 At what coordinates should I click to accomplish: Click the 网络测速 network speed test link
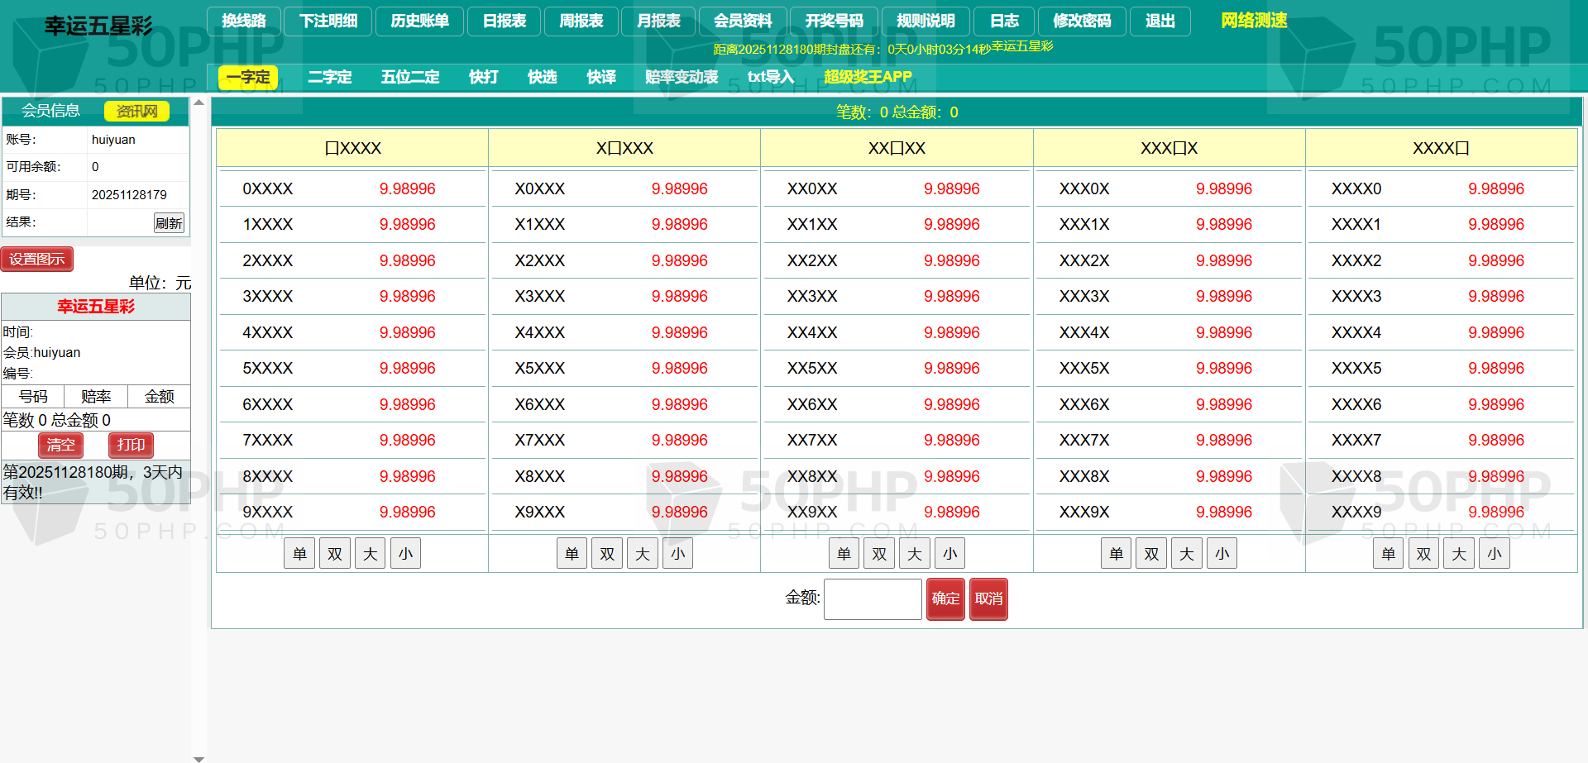1253,21
